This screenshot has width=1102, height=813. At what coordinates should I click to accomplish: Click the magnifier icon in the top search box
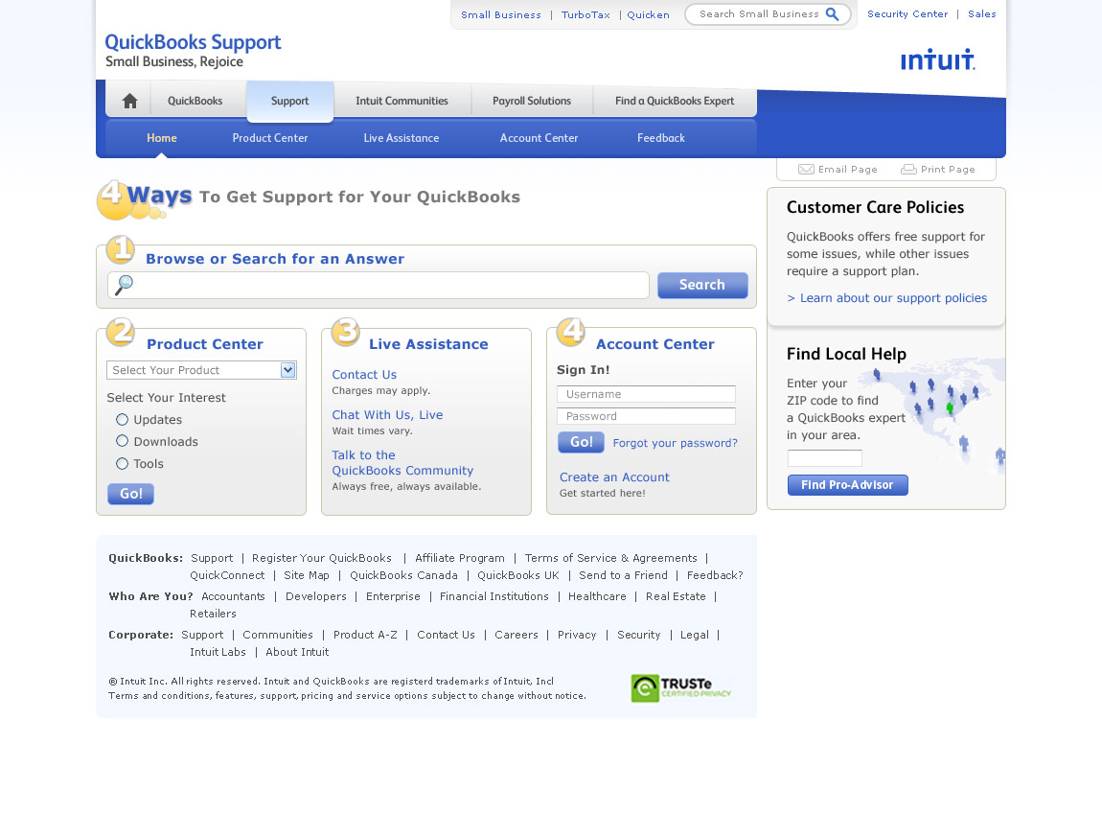coord(832,14)
